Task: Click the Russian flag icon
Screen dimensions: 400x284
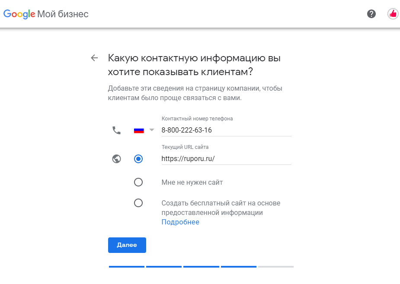Action: 139,130
